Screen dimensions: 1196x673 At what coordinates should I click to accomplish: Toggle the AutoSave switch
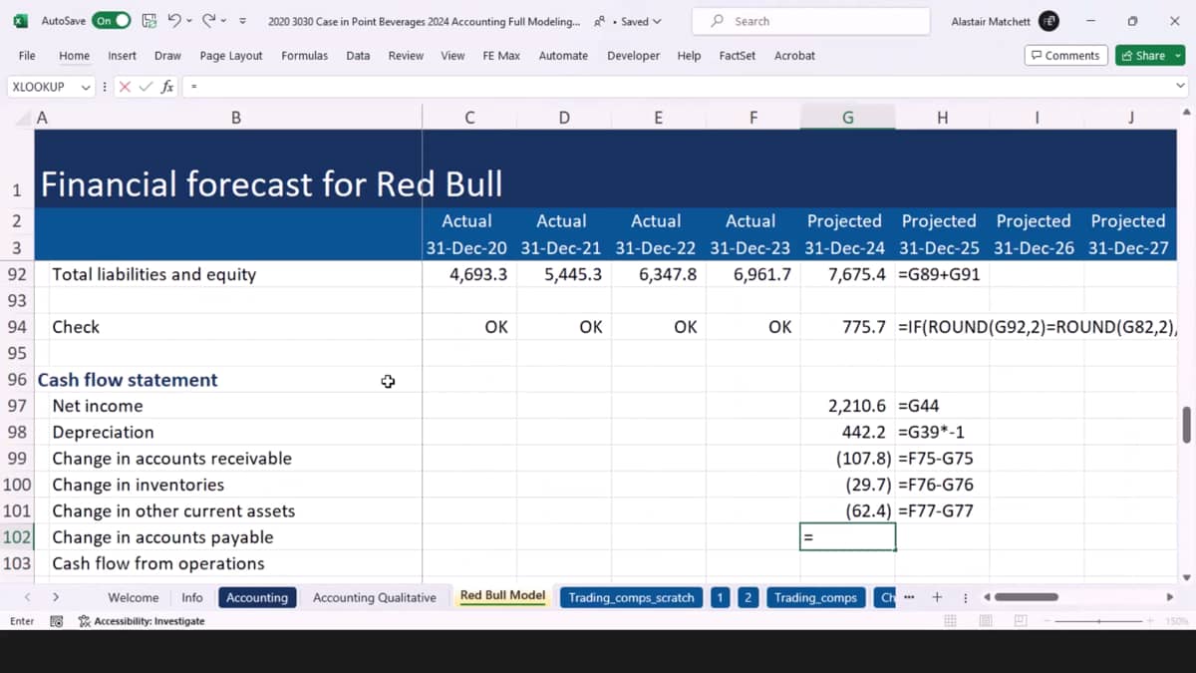[111, 20]
